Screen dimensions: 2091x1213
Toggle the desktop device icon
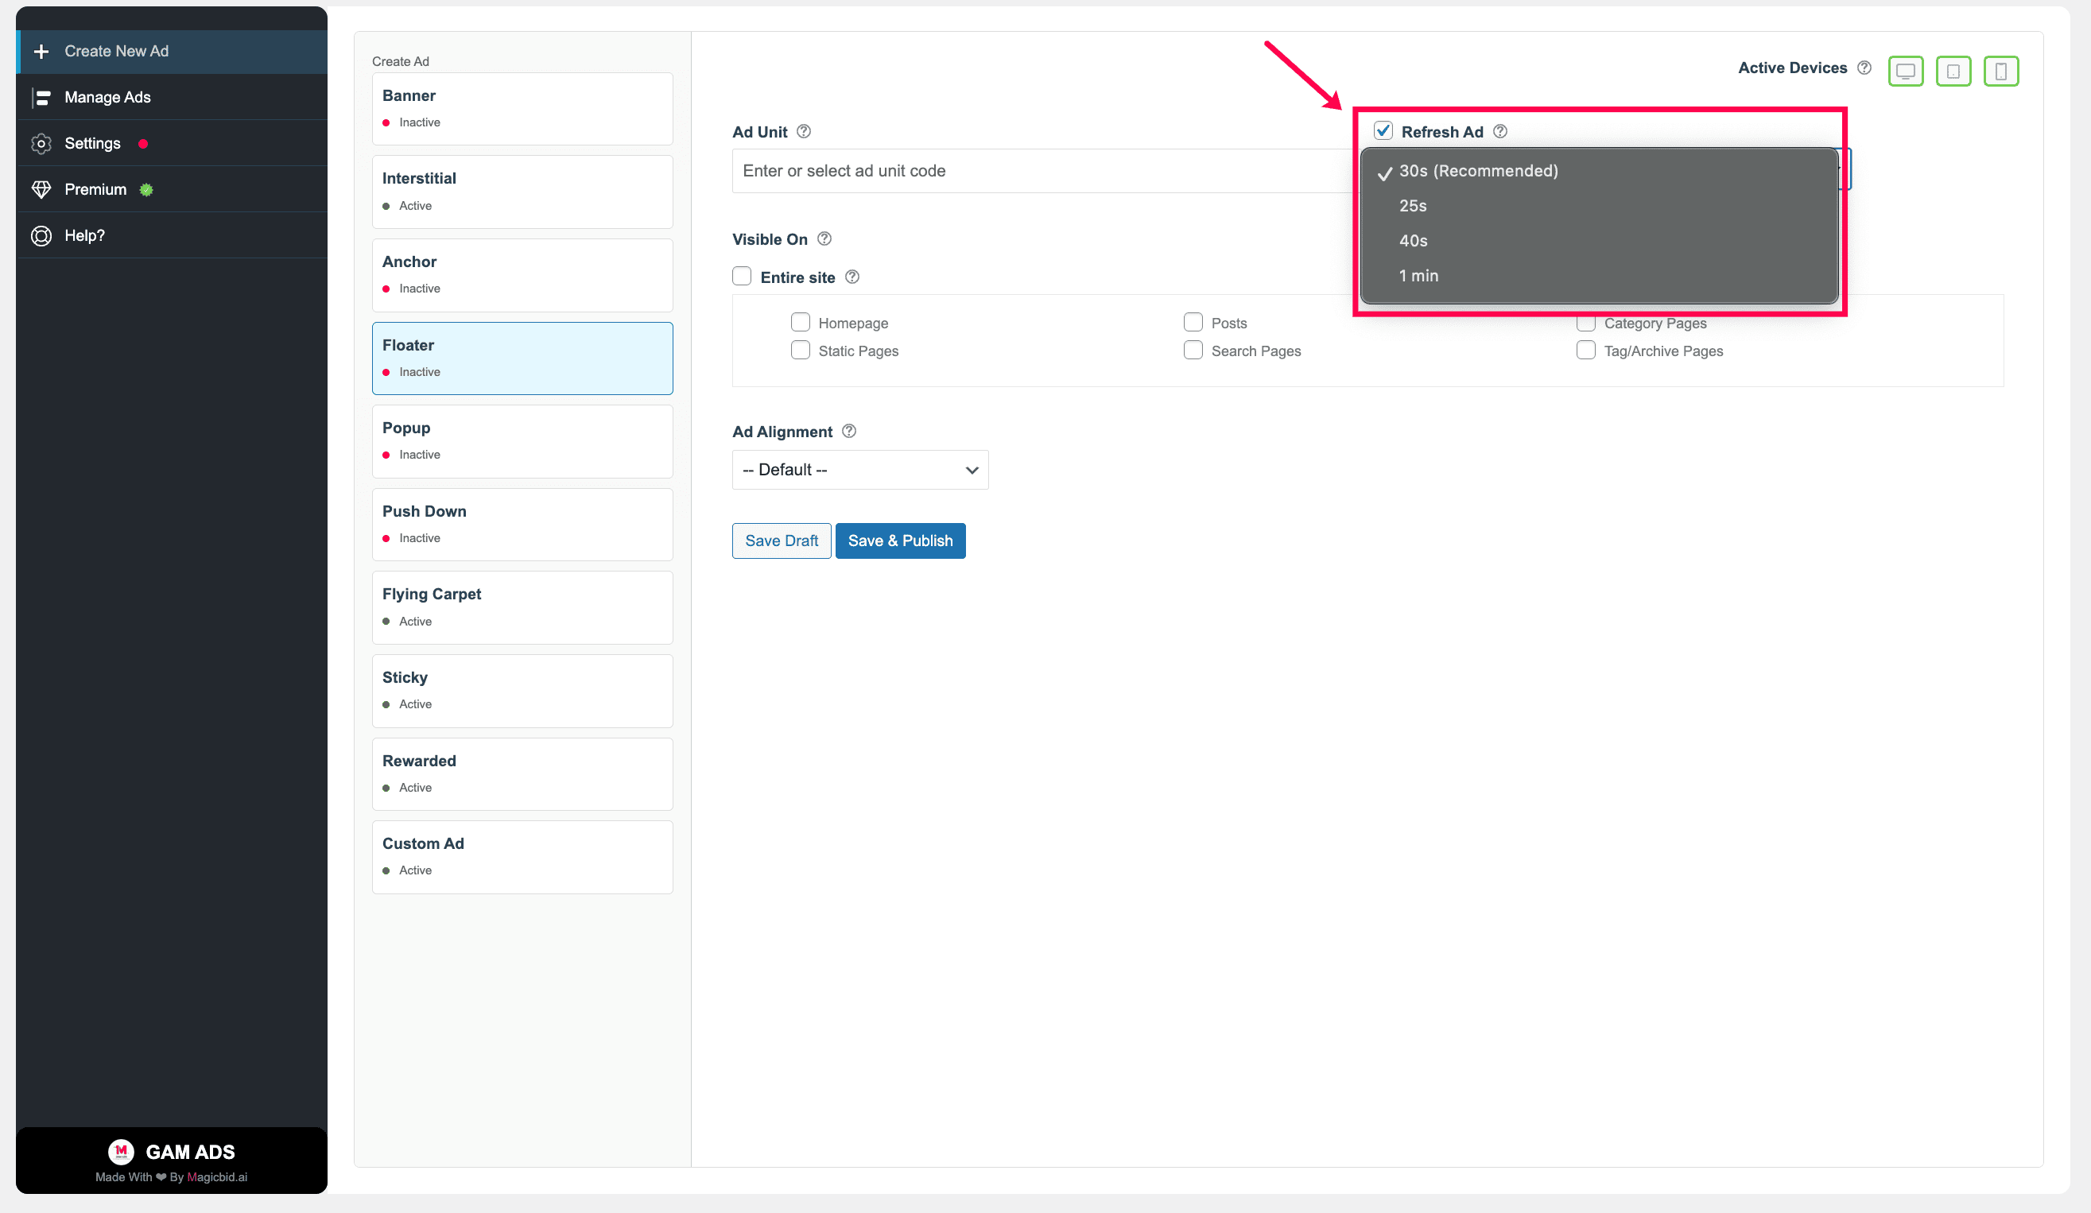(x=1905, y=72)
